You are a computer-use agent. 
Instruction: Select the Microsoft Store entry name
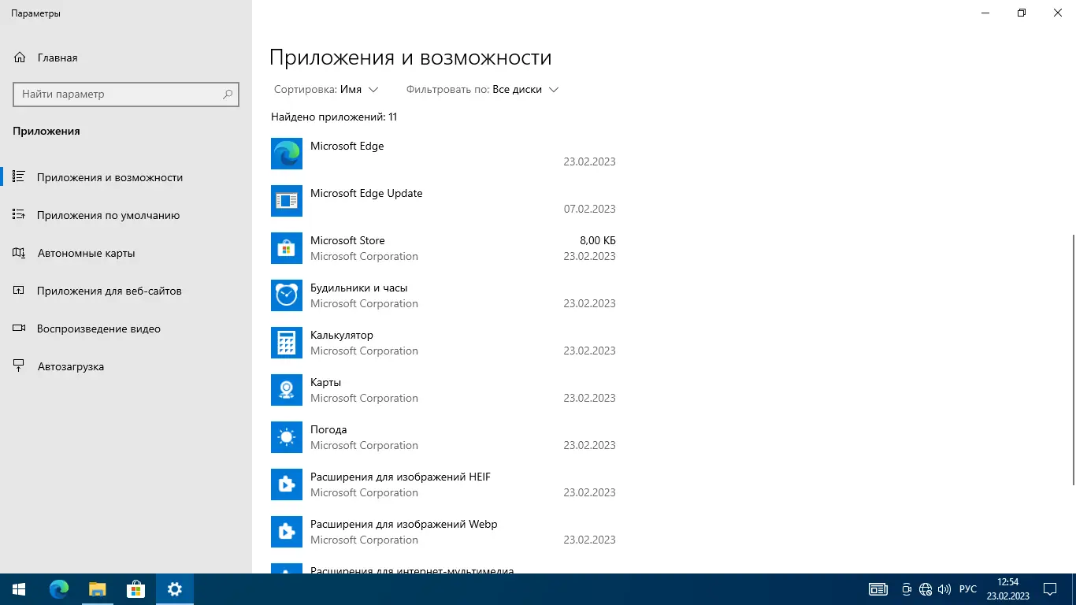(x=347, y=240)
